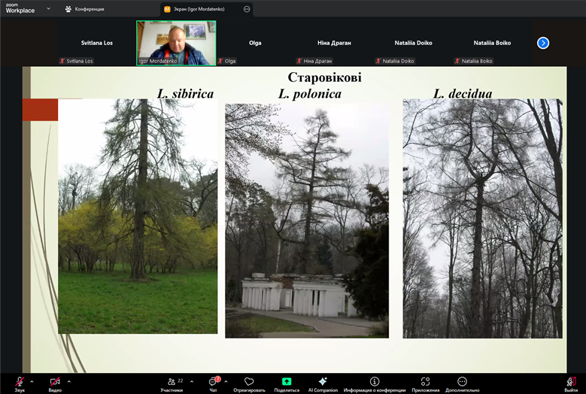Click the green Поделиться share screen icon
Screen dimensions: 586x394
click(x=287, y=382)
